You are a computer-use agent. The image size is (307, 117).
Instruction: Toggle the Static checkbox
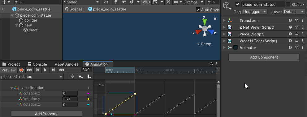coord(288,4)
